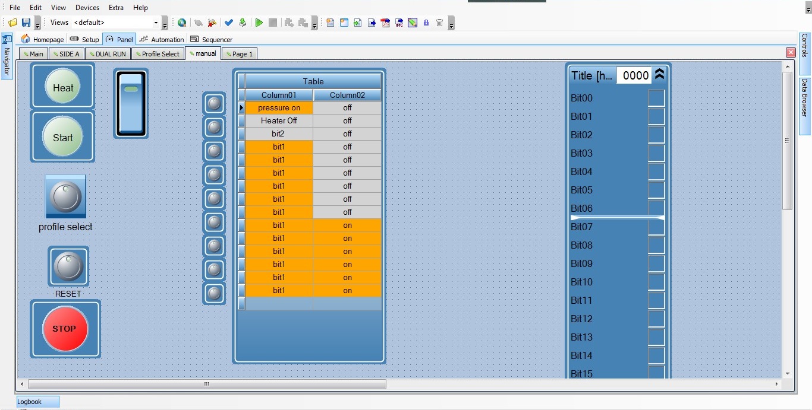Viewport: 812px width, 410px height.
Task: Open the Devices menu
Action: (x=87, y=8)
